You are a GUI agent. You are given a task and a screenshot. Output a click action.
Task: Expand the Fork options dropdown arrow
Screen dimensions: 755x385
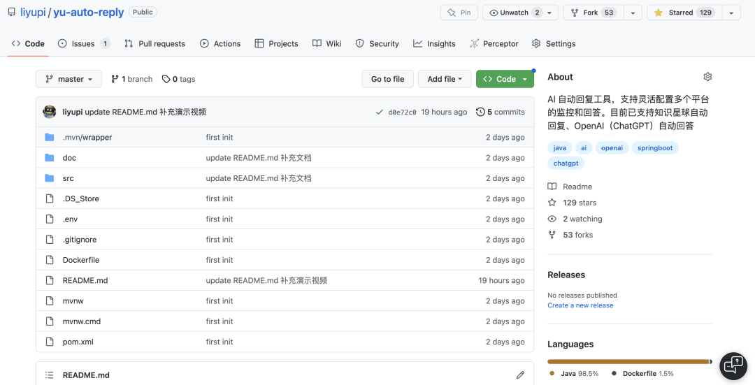click(633, 13)
